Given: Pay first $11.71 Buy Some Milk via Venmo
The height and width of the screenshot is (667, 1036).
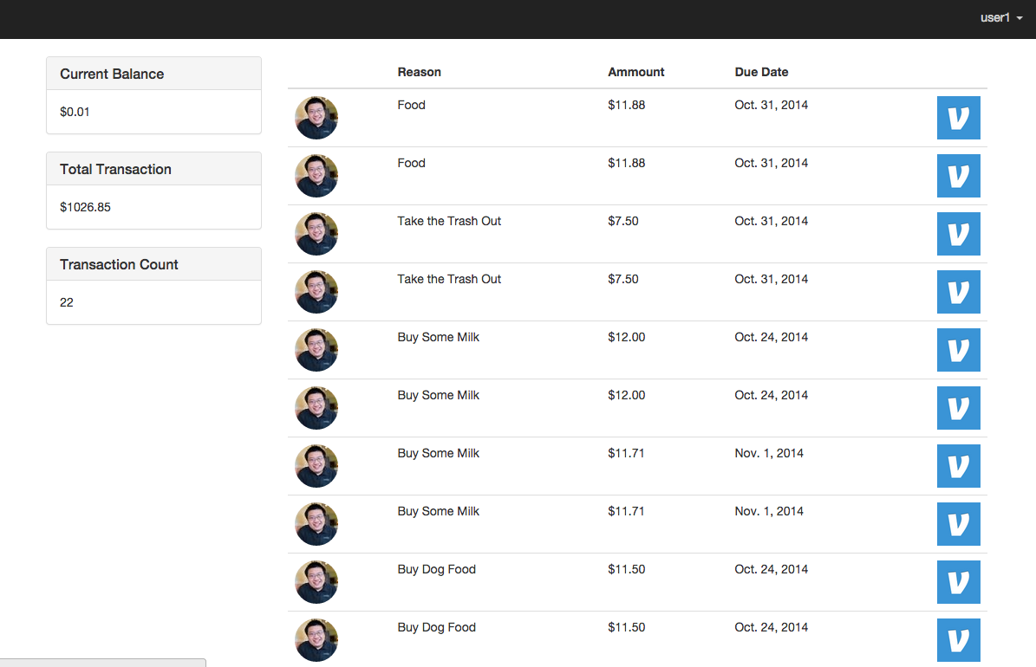Looking at the screenshot, I should click(x=958, y=466).
